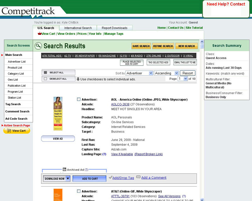The image size is (252, 201).
Task: Go to Tag Search
Action: (13, 104)
